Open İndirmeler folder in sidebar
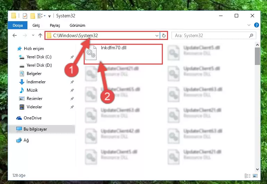The width and height of the screenshot is (267, 184). [x=36, y=82]
